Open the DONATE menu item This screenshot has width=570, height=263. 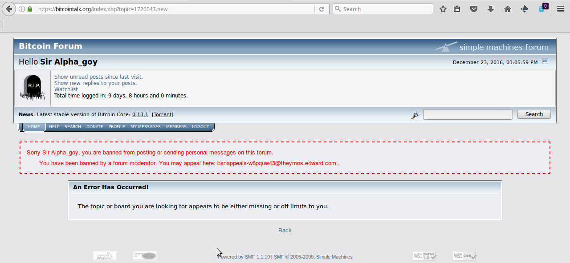coord(95,127)
